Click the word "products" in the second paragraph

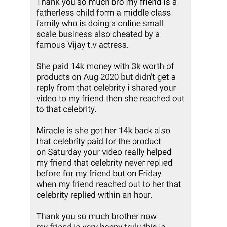(x=53, y=77)
